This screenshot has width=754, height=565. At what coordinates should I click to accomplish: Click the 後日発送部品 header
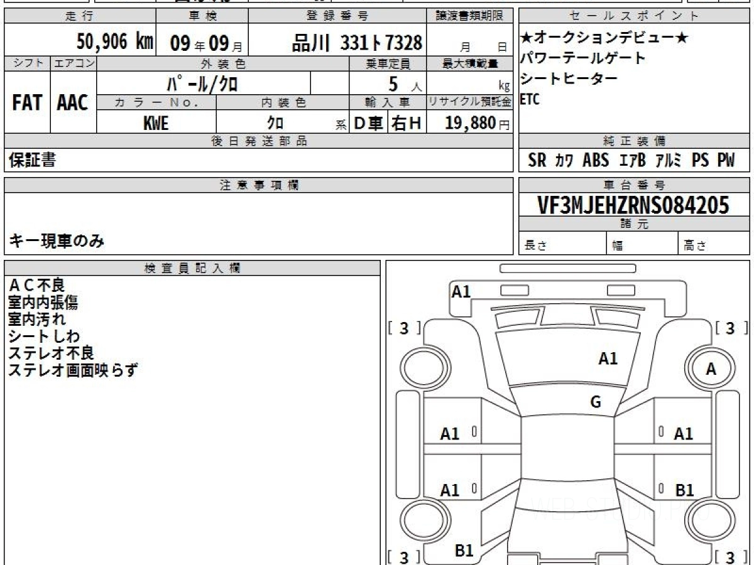point(259,141)
